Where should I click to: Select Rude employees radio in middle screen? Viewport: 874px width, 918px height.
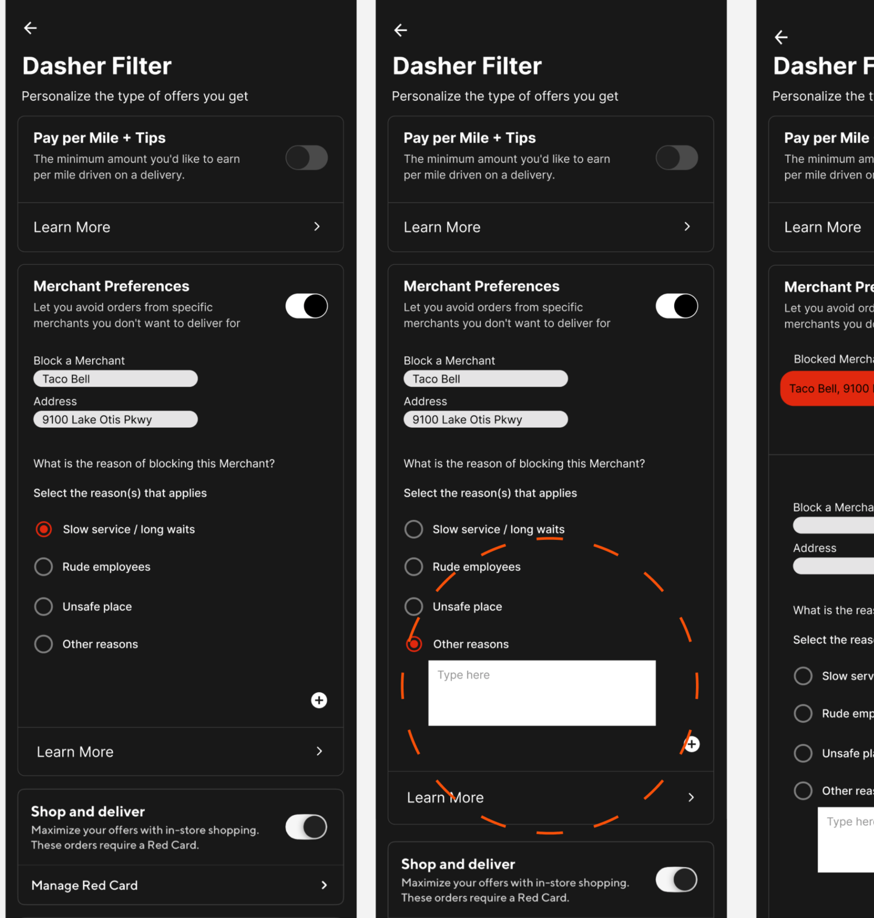tap(414, 567)
